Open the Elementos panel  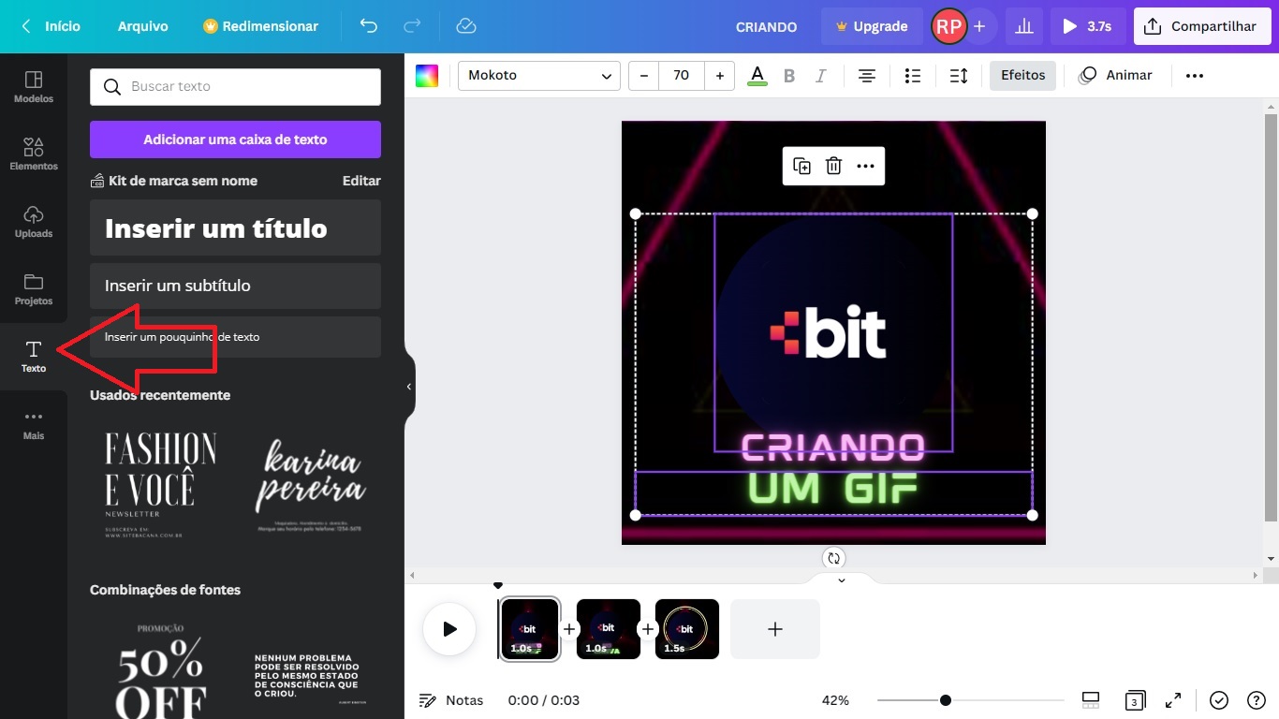click(34, 154)
